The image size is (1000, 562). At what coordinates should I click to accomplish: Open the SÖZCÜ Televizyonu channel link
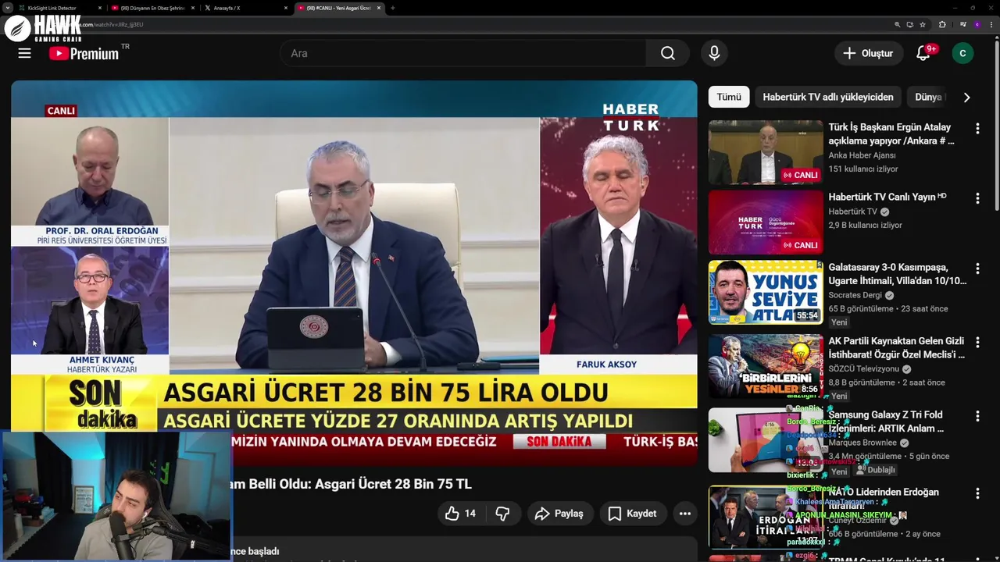tap(864, 368)
